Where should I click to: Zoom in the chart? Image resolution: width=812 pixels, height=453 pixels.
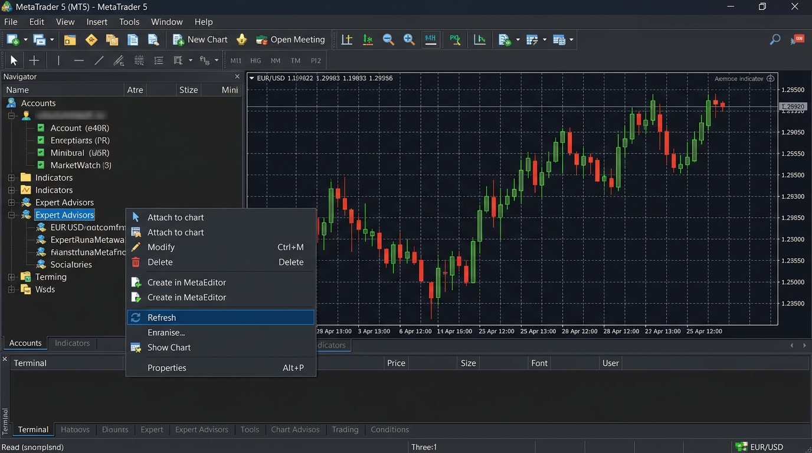tap(409, 40)
